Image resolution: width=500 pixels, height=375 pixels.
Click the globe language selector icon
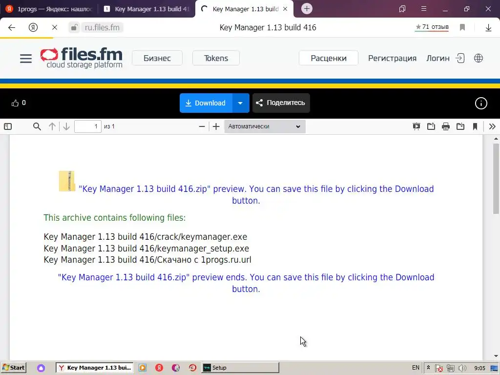479,58
